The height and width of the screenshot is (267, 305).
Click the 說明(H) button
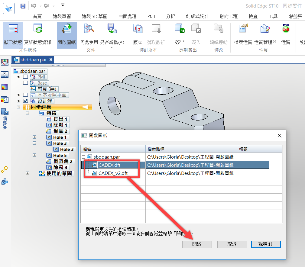[266, 244]
